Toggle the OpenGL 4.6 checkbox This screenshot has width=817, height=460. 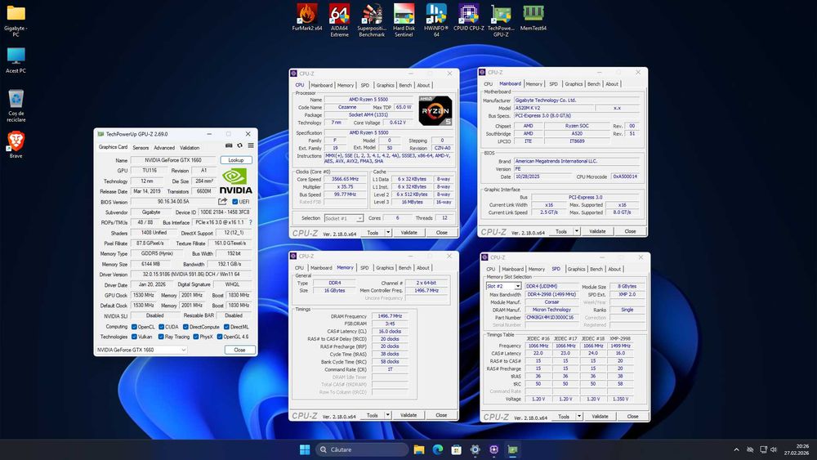(220, 337)
